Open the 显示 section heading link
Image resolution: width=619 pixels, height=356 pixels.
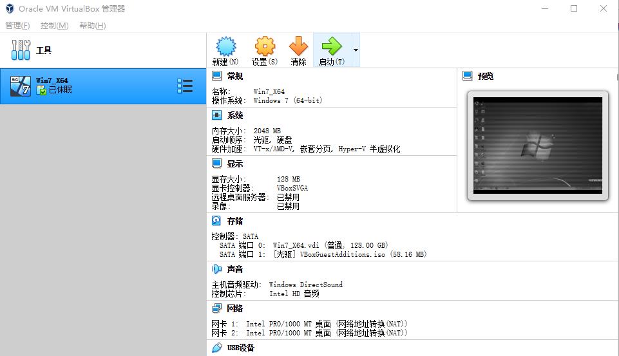tap(235, 164)
